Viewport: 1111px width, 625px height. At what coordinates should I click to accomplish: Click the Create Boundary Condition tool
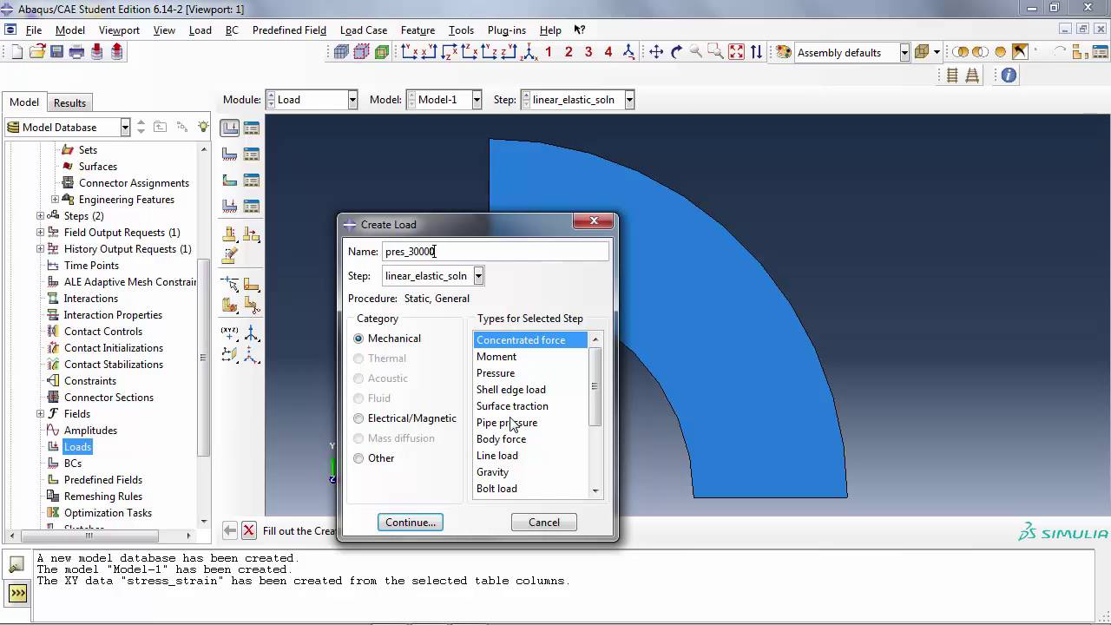[x=230, y=155]
